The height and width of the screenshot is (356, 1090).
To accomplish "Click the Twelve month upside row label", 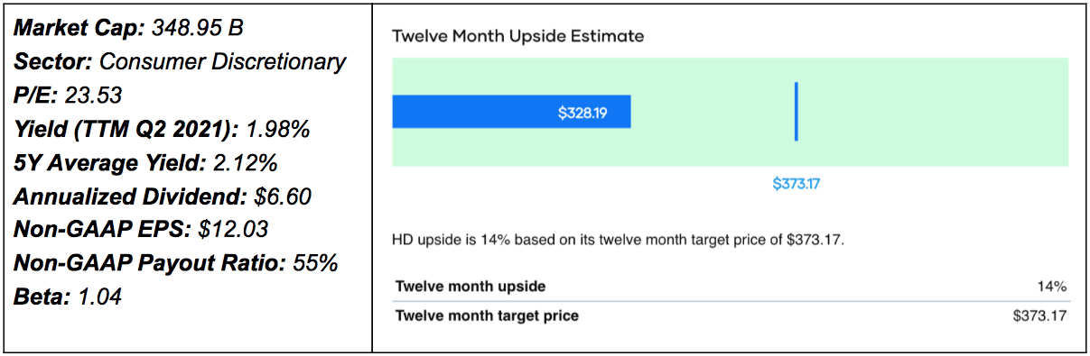I will point(470,287).
